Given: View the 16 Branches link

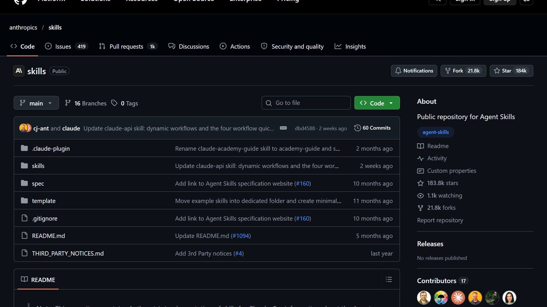Looking at the screenshot, I should point(86,103).
